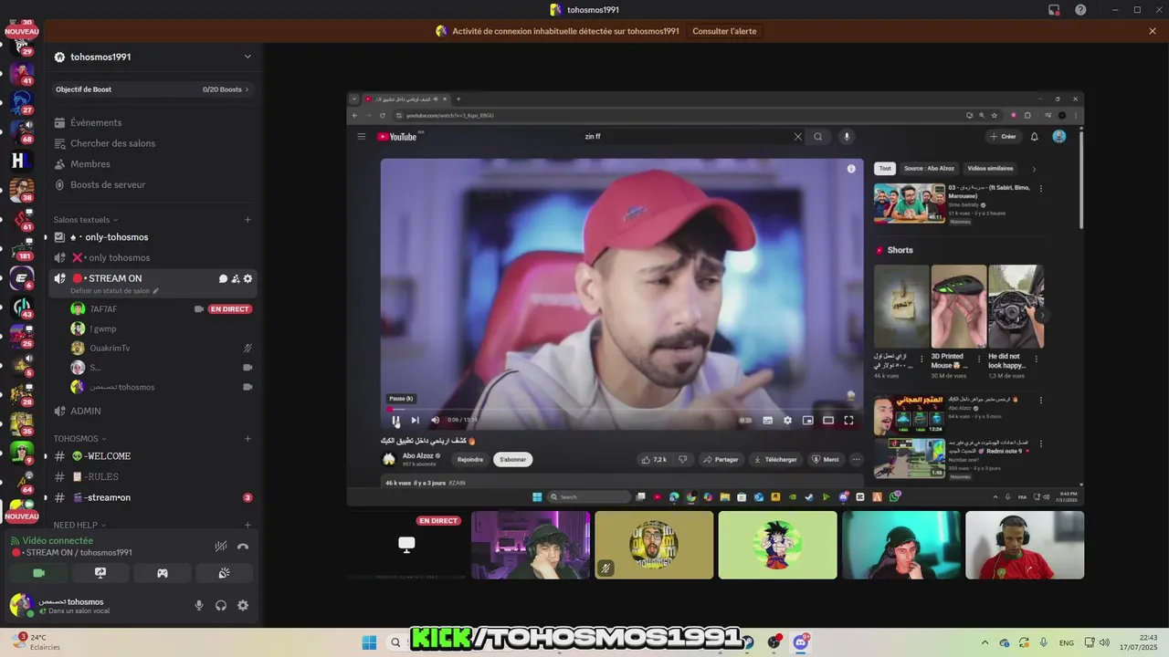
Task: Open user settings gear
Action: point(243,605)
